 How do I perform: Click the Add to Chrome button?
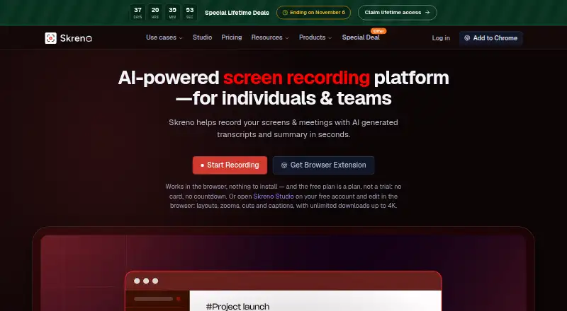coord(490,38)
